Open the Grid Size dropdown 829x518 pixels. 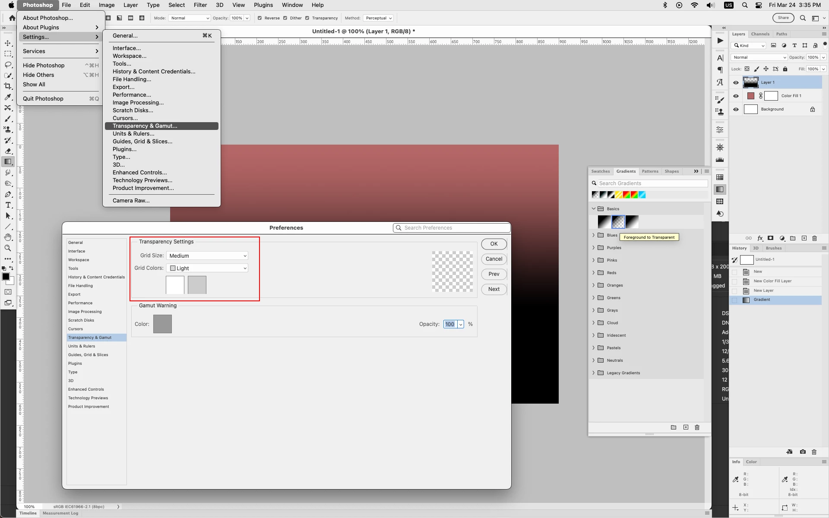pos(207,256)
